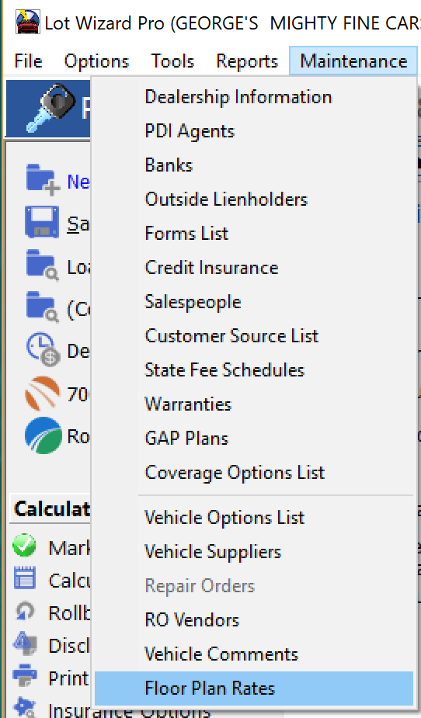The height and width of the screenshot is (718, 421).
Task: Click the Disclosure icon
Action: pyautogui.click(x=25, y=644)
